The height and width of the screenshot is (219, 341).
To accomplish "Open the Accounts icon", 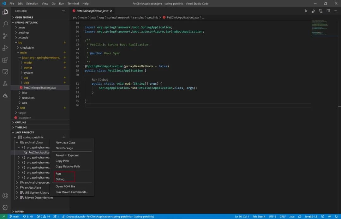I will 5,196.
